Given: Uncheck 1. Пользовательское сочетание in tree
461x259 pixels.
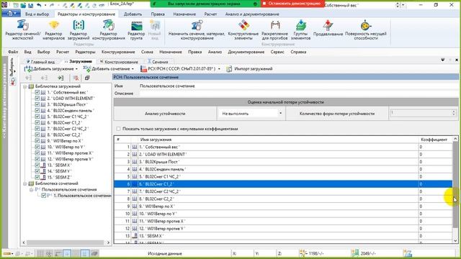Looking at the screenshot, I should point(43,195).
